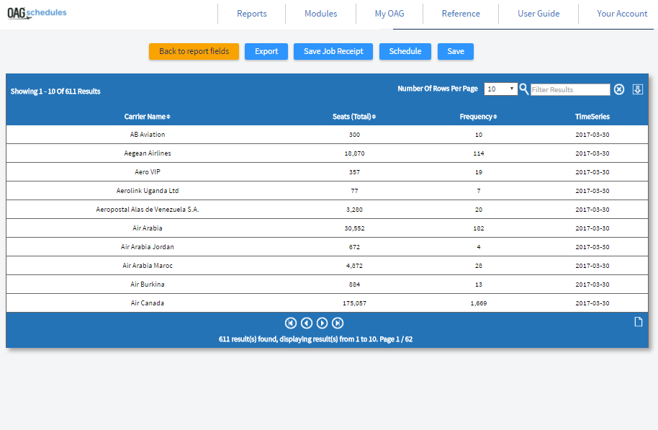Viewport: 658px width, 430px height.
Task: Jump to the last results page
Action: (x=338, y=323)
